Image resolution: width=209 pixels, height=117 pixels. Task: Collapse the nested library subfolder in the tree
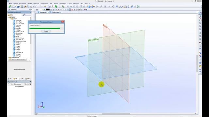(10, 19)
